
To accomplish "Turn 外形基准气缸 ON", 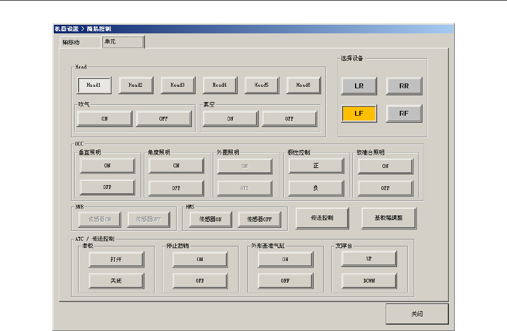I will [286, 259].
